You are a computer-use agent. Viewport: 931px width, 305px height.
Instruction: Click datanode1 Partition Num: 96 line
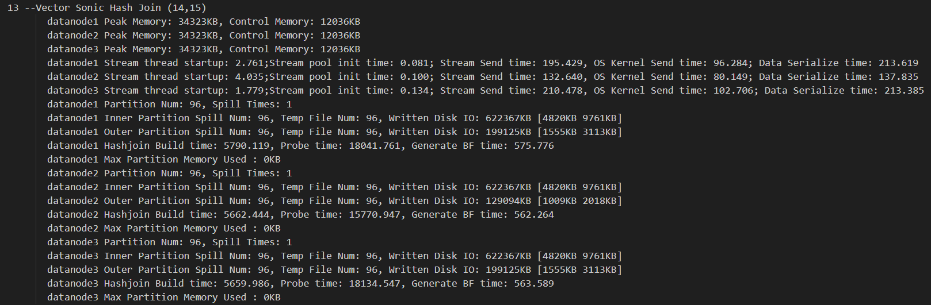point(170,105)
